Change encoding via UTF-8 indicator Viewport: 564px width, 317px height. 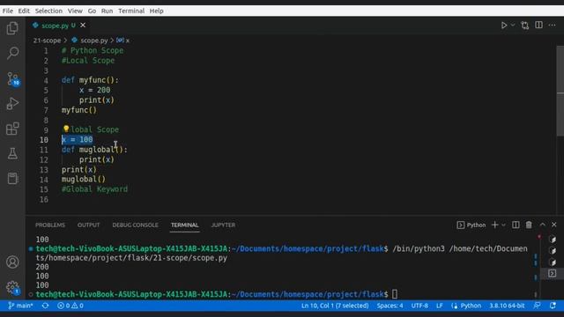click(x=419, y=306)
